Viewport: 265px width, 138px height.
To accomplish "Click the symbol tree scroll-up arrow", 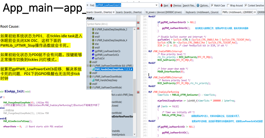I will click(134, 29).
